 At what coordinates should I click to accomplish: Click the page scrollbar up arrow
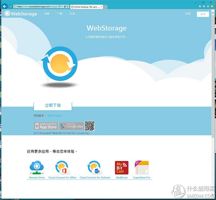pos(213,13)
